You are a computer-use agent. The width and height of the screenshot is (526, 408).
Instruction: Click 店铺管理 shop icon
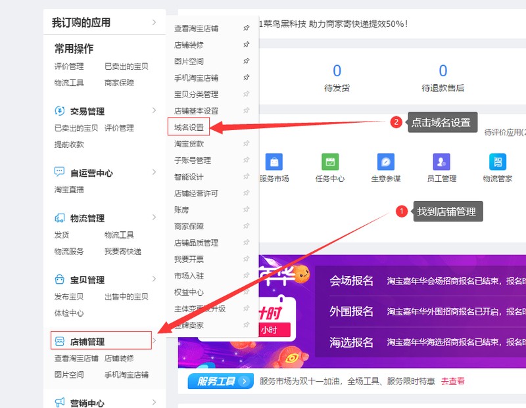[59, 341]
